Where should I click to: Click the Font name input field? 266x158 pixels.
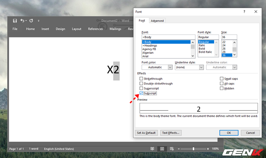(168, 37)
